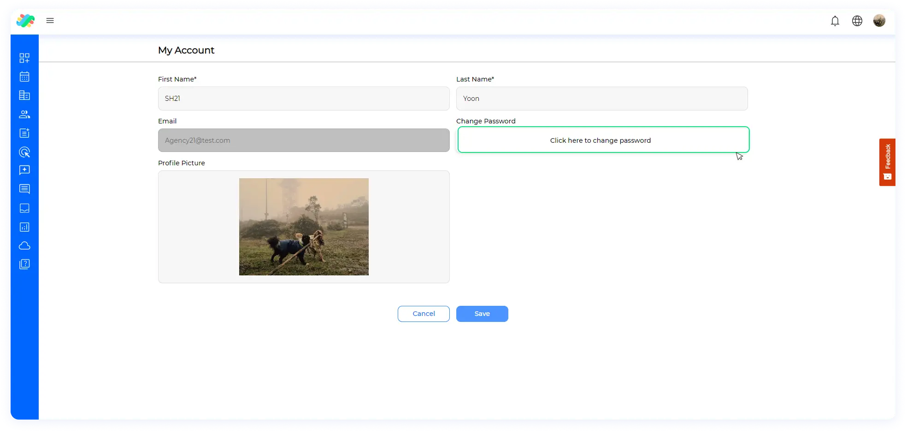Open the bar chart reports icon
Image resolution: width=907 pixels, height=432 pixels.
(24, 227)
